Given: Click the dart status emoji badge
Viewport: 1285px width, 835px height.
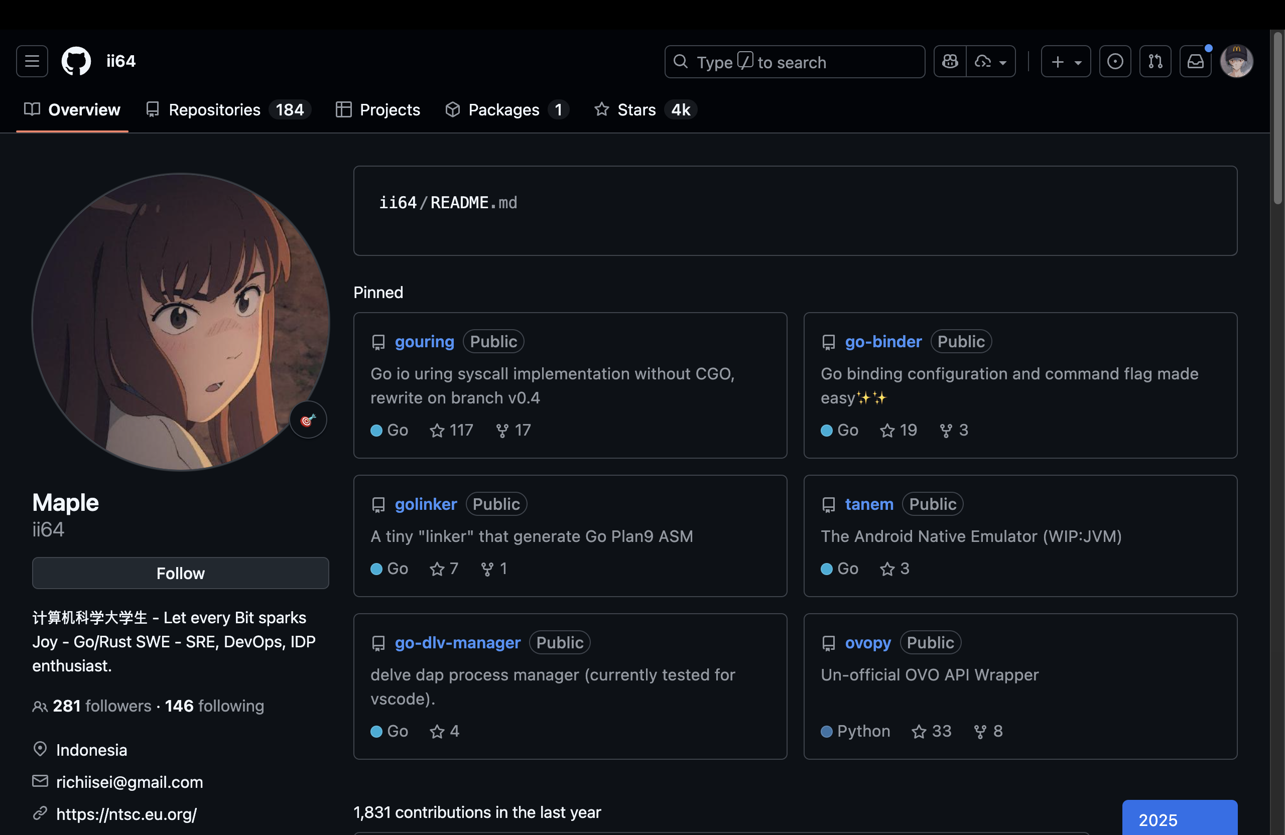Looking at the screenshot, I should (x=308, y=420).
